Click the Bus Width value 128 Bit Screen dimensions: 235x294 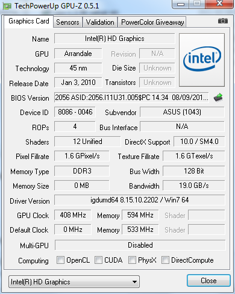pyautogui.click(x=194, y=171)
